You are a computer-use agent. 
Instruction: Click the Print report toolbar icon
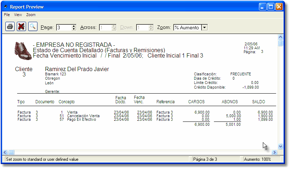tap(10, 26)
